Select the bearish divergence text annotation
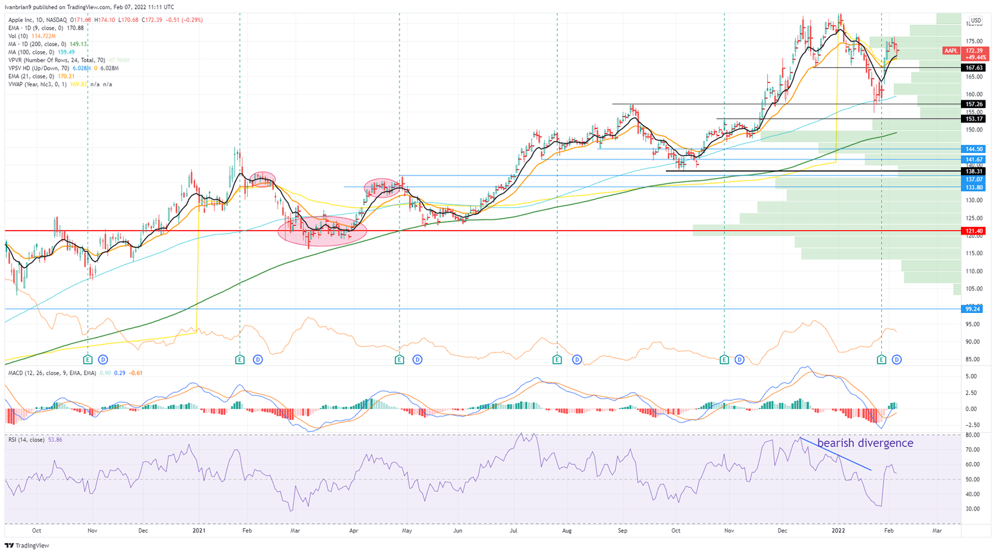This screenshot has height=554, width=996. 865,443
